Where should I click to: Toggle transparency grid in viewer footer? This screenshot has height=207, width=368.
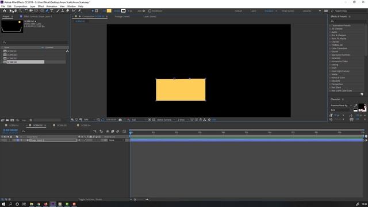coord(154,120)
